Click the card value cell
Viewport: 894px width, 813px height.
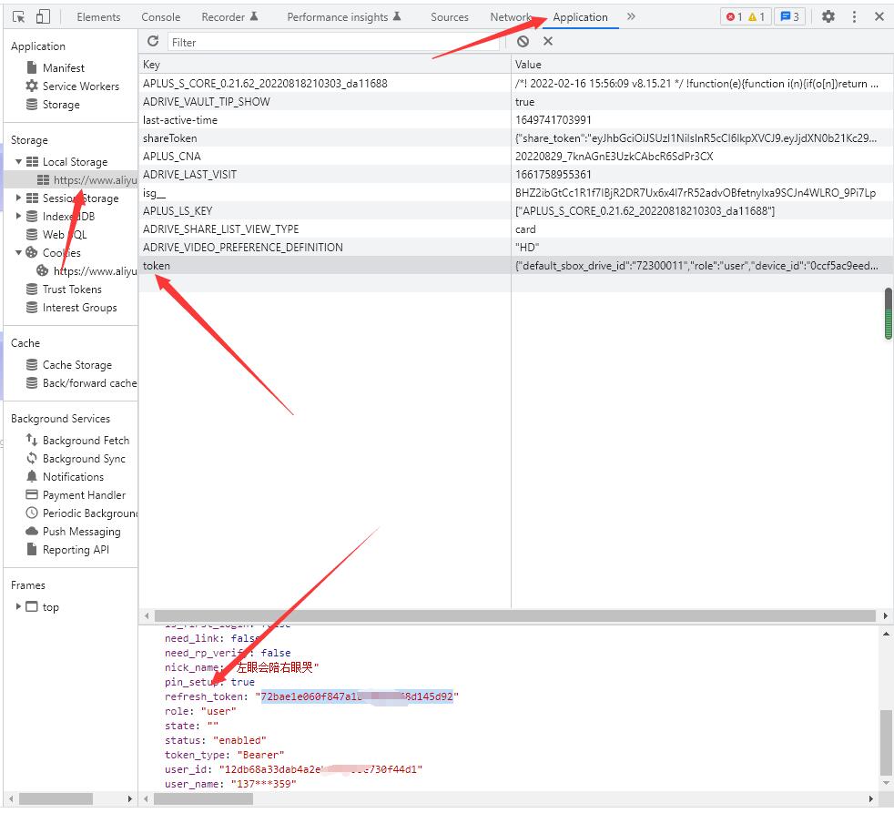pyautogui.click(x=702, y=229)
